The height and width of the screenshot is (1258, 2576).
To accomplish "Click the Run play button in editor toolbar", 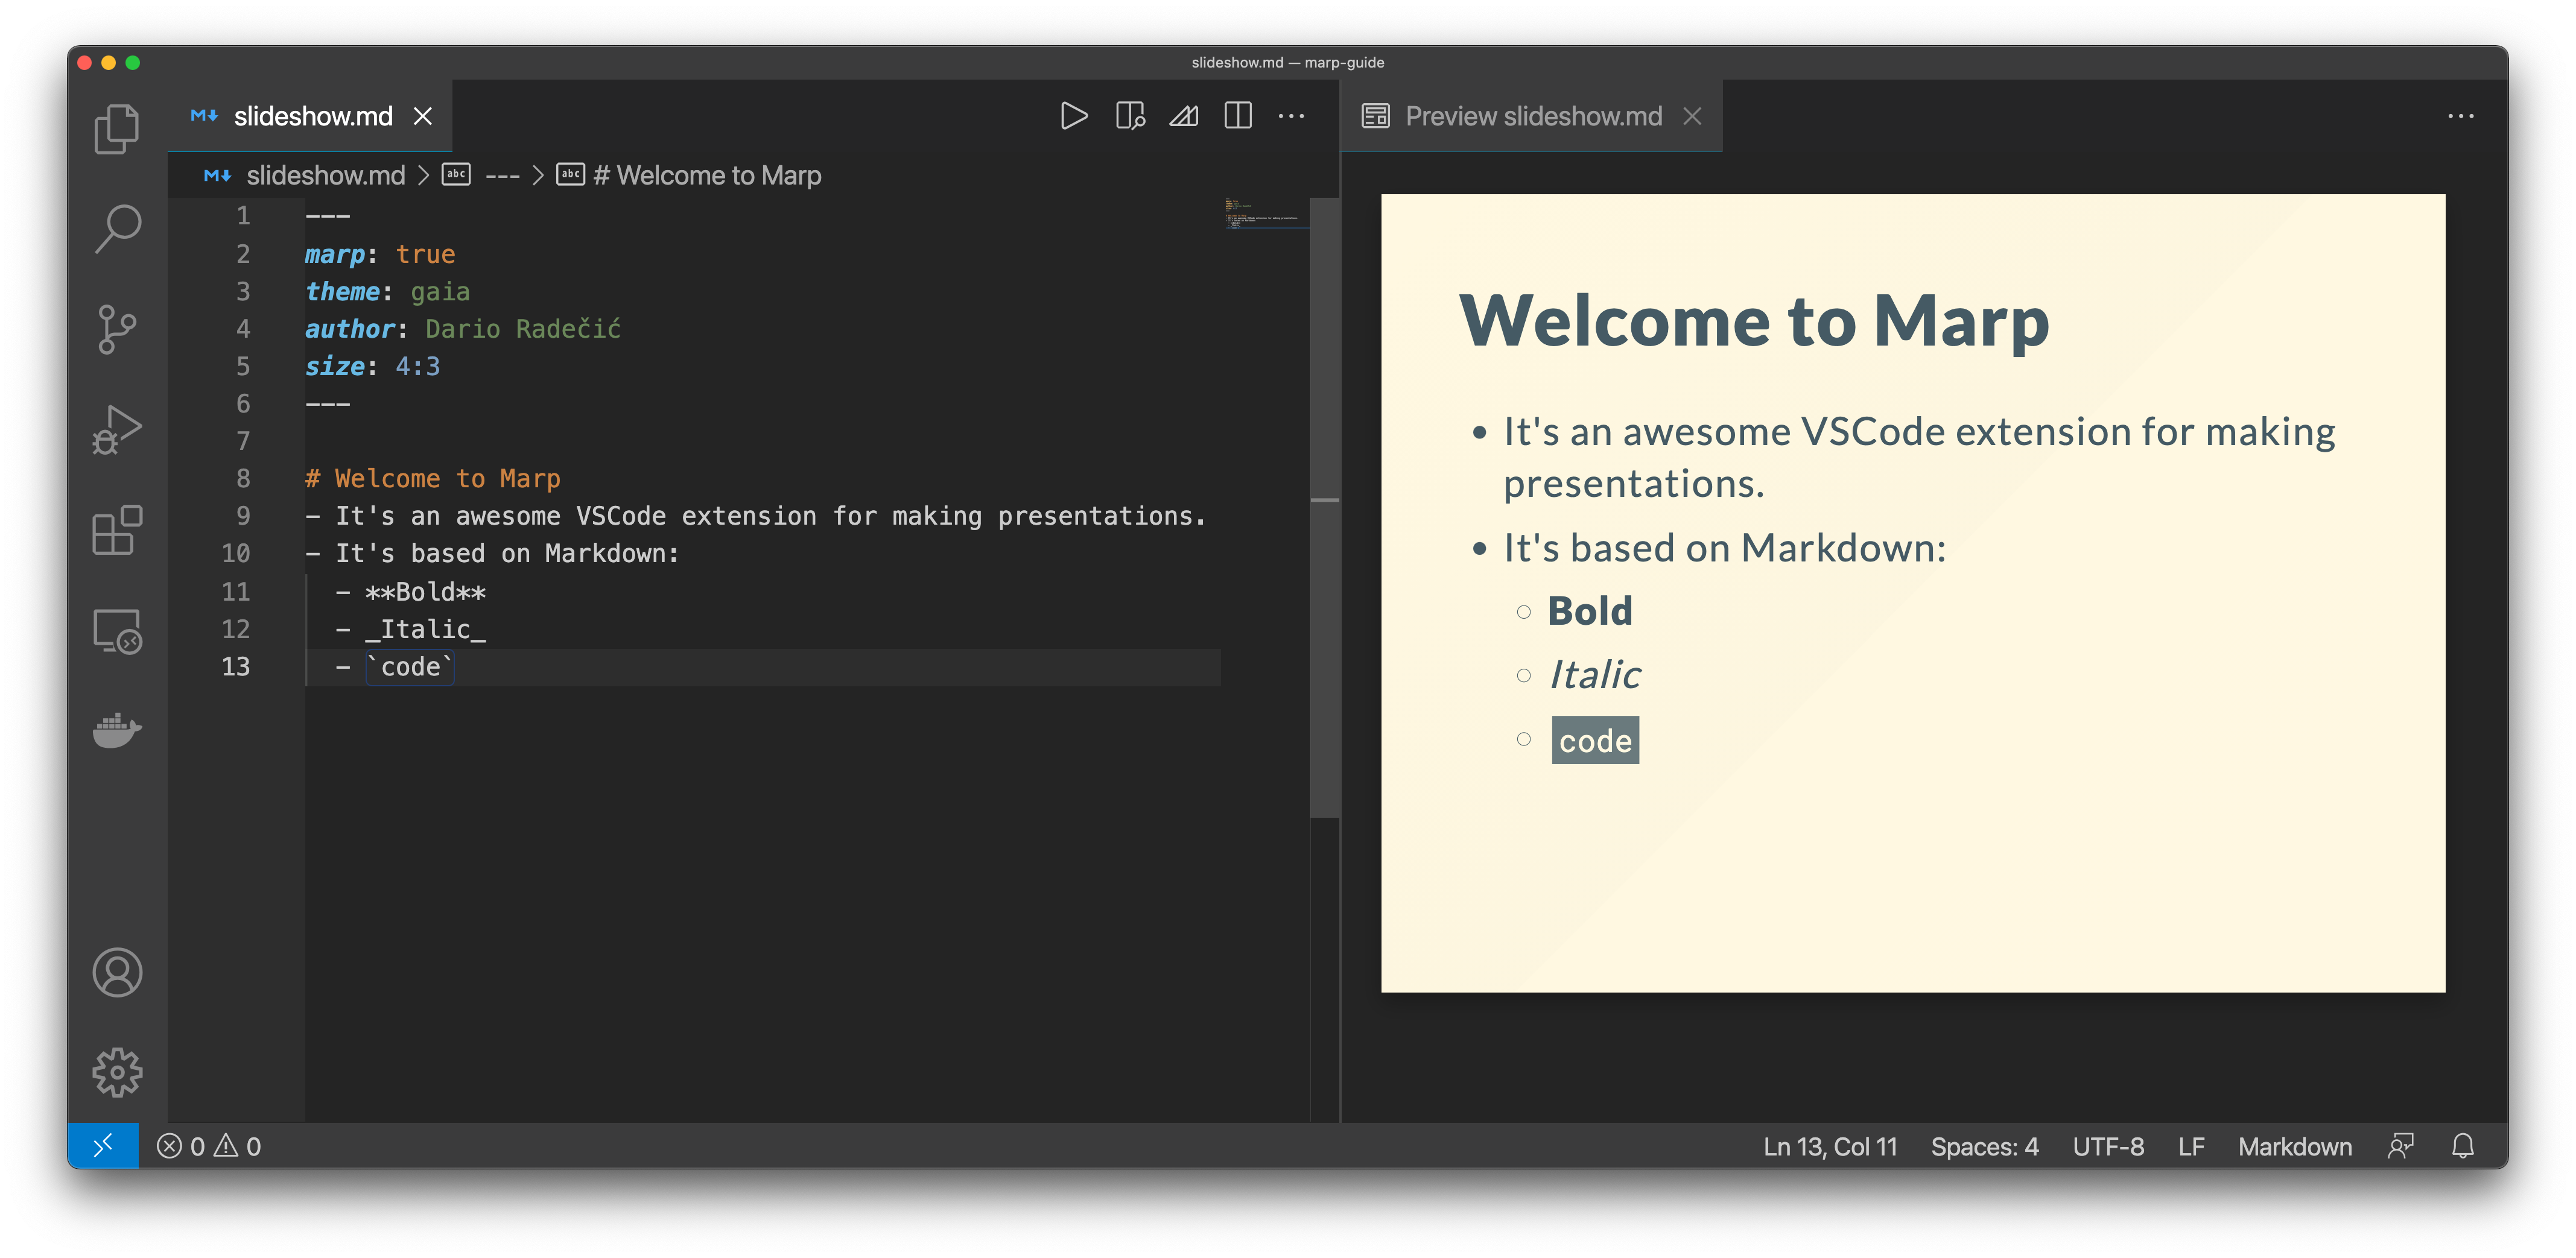I will [x=1073, y=116].
